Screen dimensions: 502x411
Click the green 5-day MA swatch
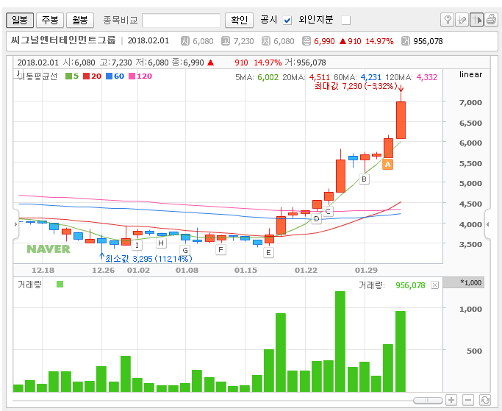click(68, 76)
